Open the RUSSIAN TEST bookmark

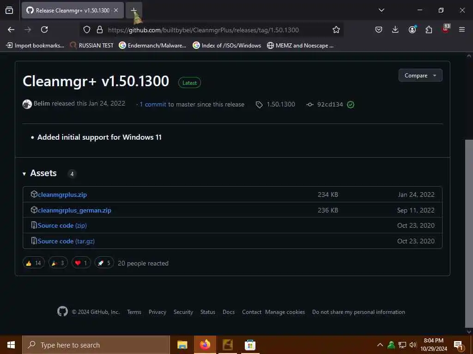(x=92, y=46)
